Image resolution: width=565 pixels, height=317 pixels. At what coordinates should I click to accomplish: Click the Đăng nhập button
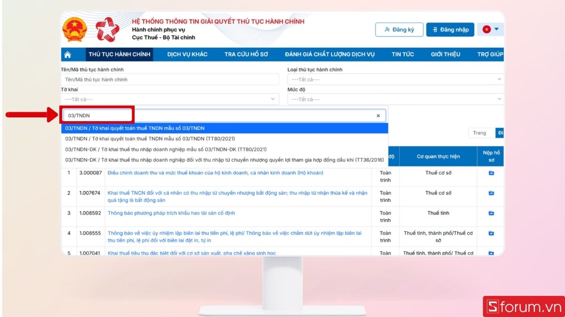(x=450, y=29)
